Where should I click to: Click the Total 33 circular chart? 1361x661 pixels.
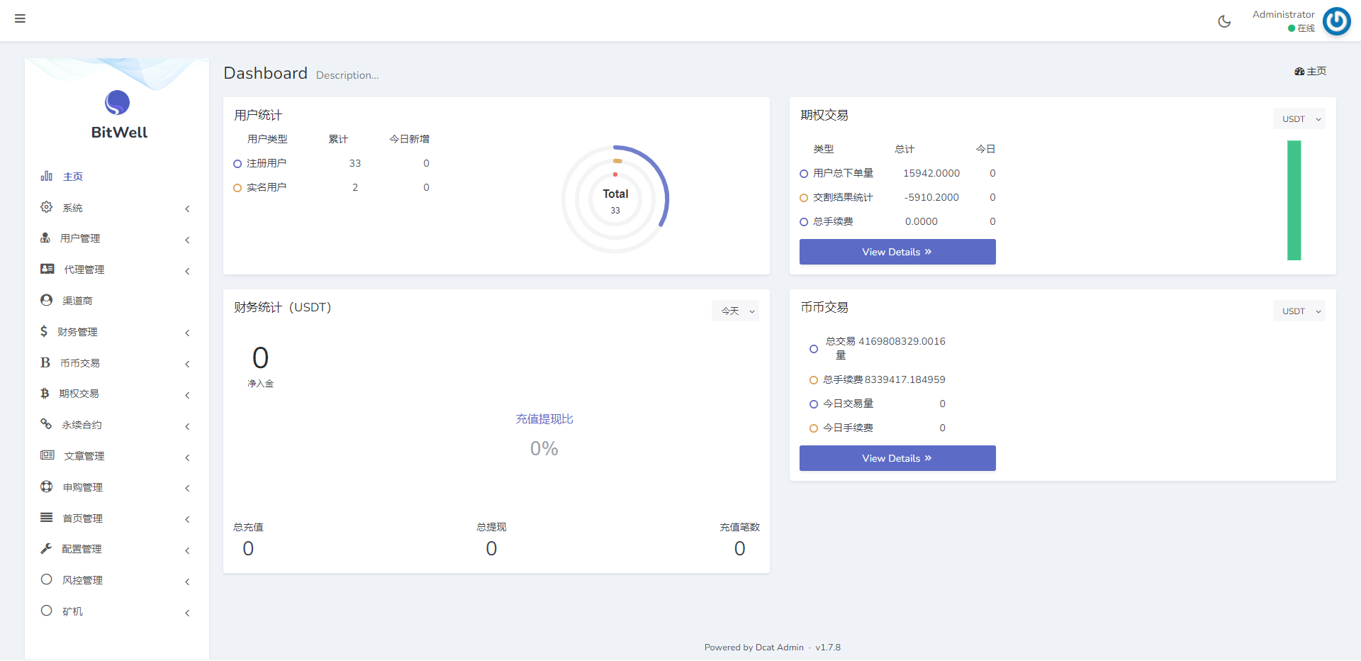coord(615,199)
